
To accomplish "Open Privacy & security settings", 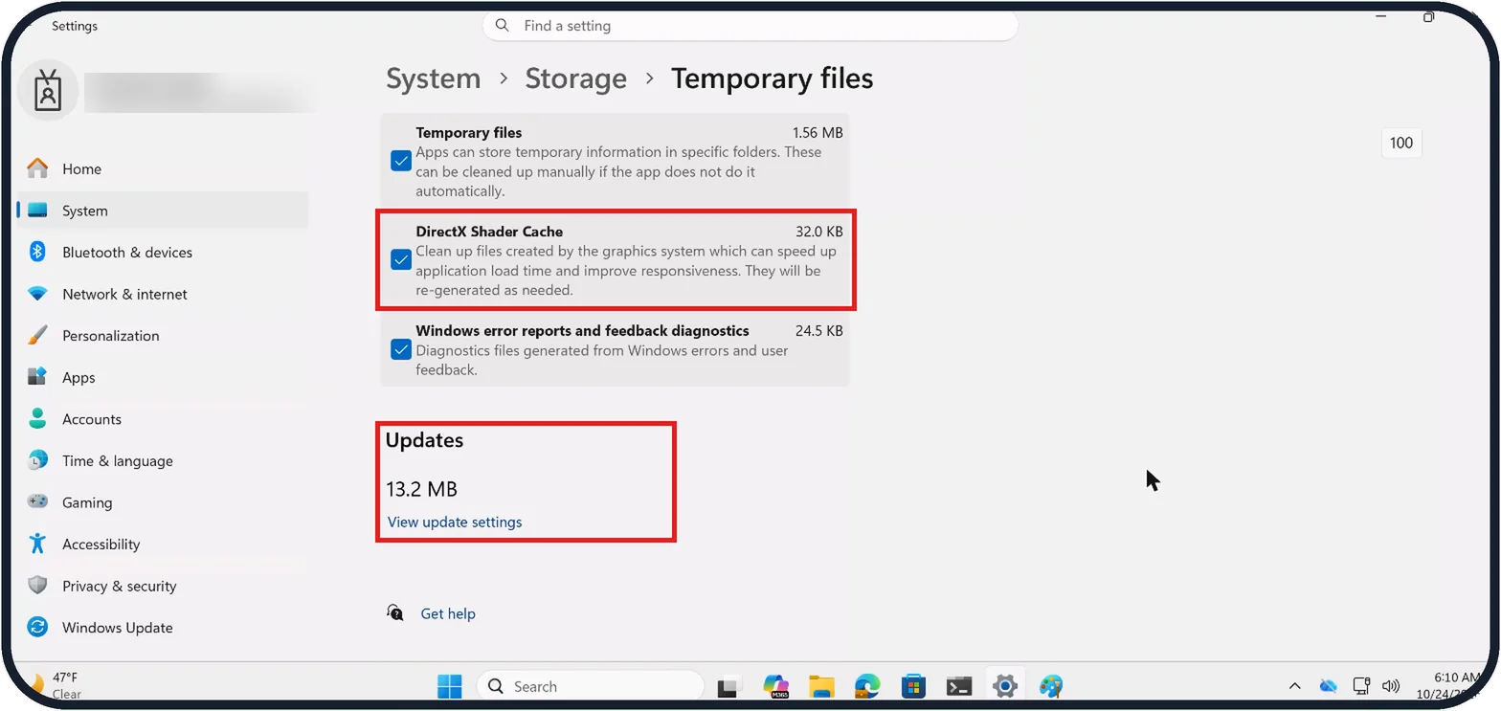I will 163,586.
